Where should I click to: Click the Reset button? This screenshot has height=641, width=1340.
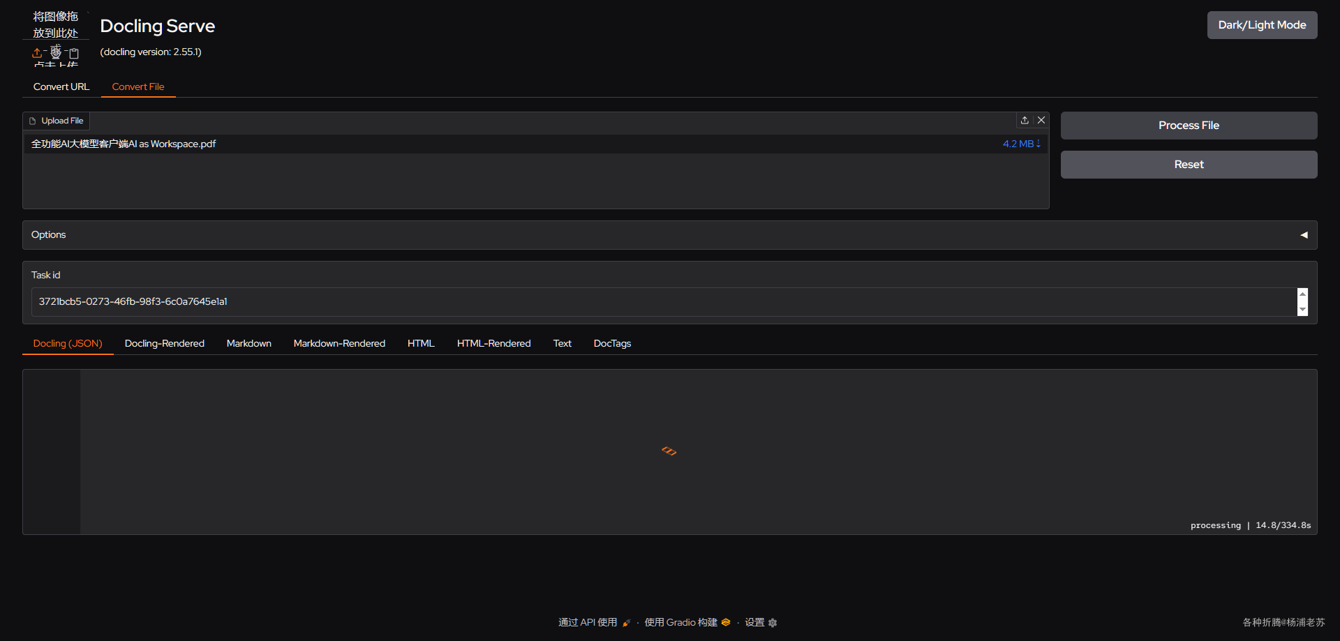pos(1189,165)
